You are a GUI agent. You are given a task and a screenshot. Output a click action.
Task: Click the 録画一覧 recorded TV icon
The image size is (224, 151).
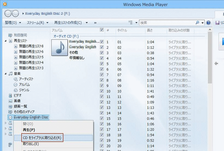10,106
